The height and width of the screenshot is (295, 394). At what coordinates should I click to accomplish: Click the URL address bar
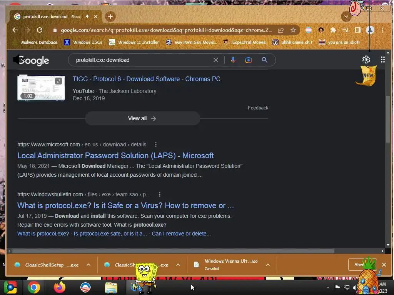(x=166, y=30)
